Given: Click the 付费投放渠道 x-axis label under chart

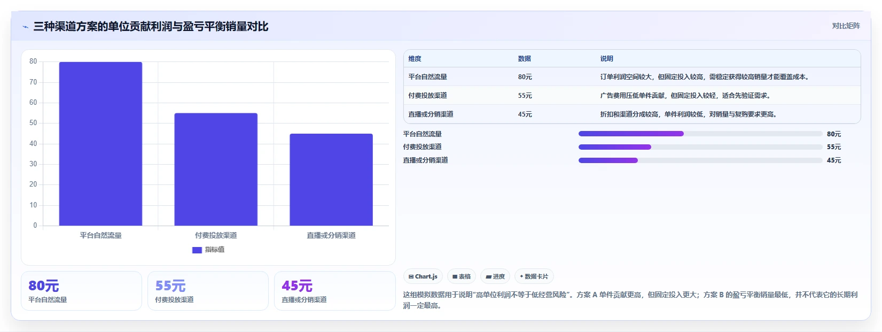Looking at the screenshot, I should pyautogui.click(x=216, y=235).
